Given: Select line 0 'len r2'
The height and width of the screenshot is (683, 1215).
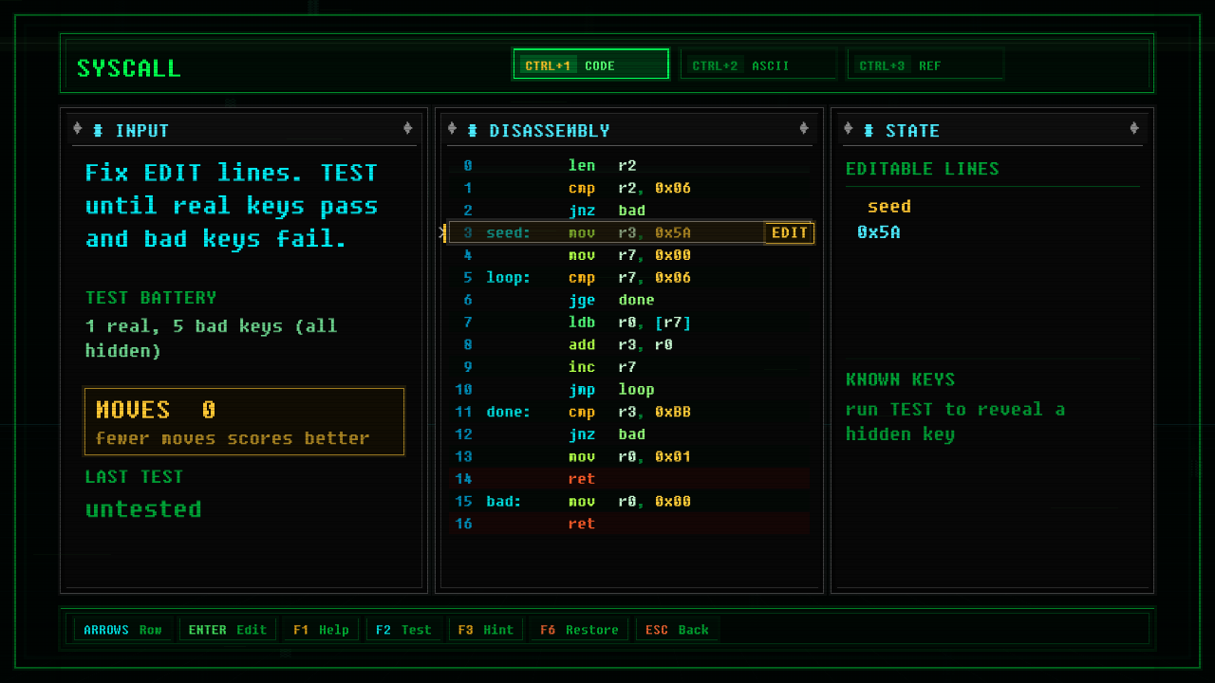Looking at the screenshot, I should point(628,165).
